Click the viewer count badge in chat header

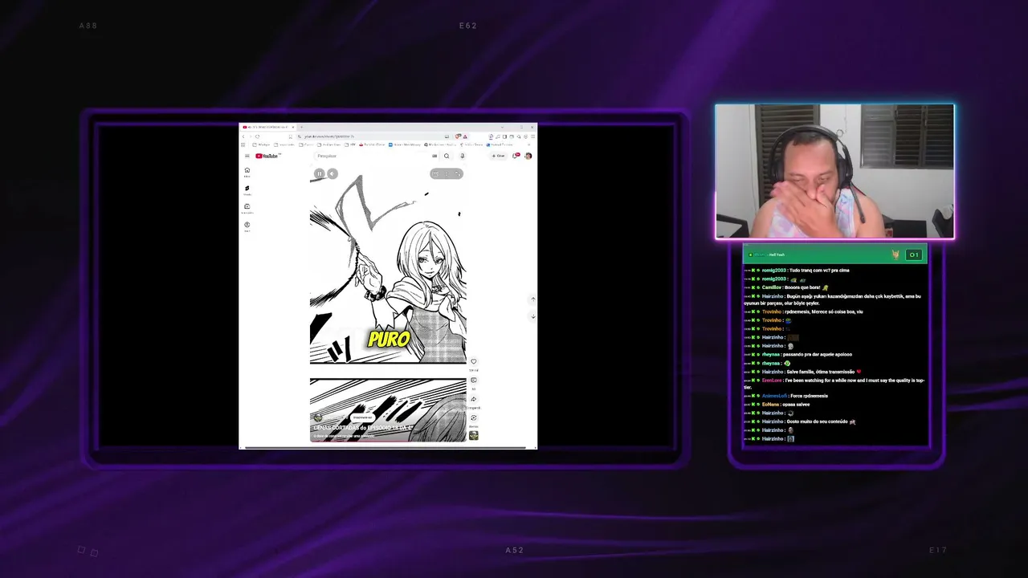[x=913, y=254]
